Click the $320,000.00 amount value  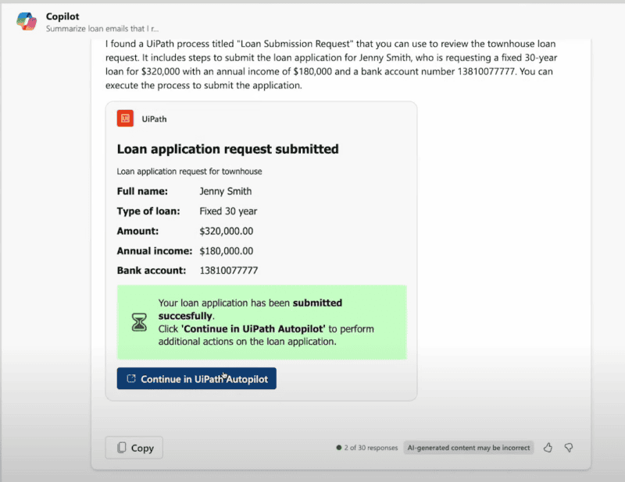pos(227,231)
